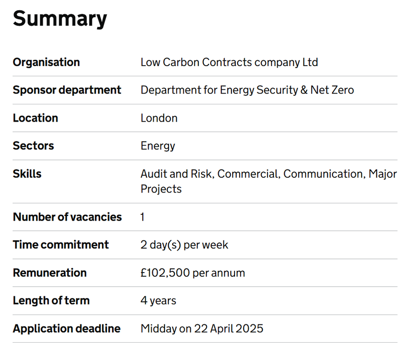404x348 pixels.
Task: Click the London location value
Action: pyautogui.click(x=159, y=118)
